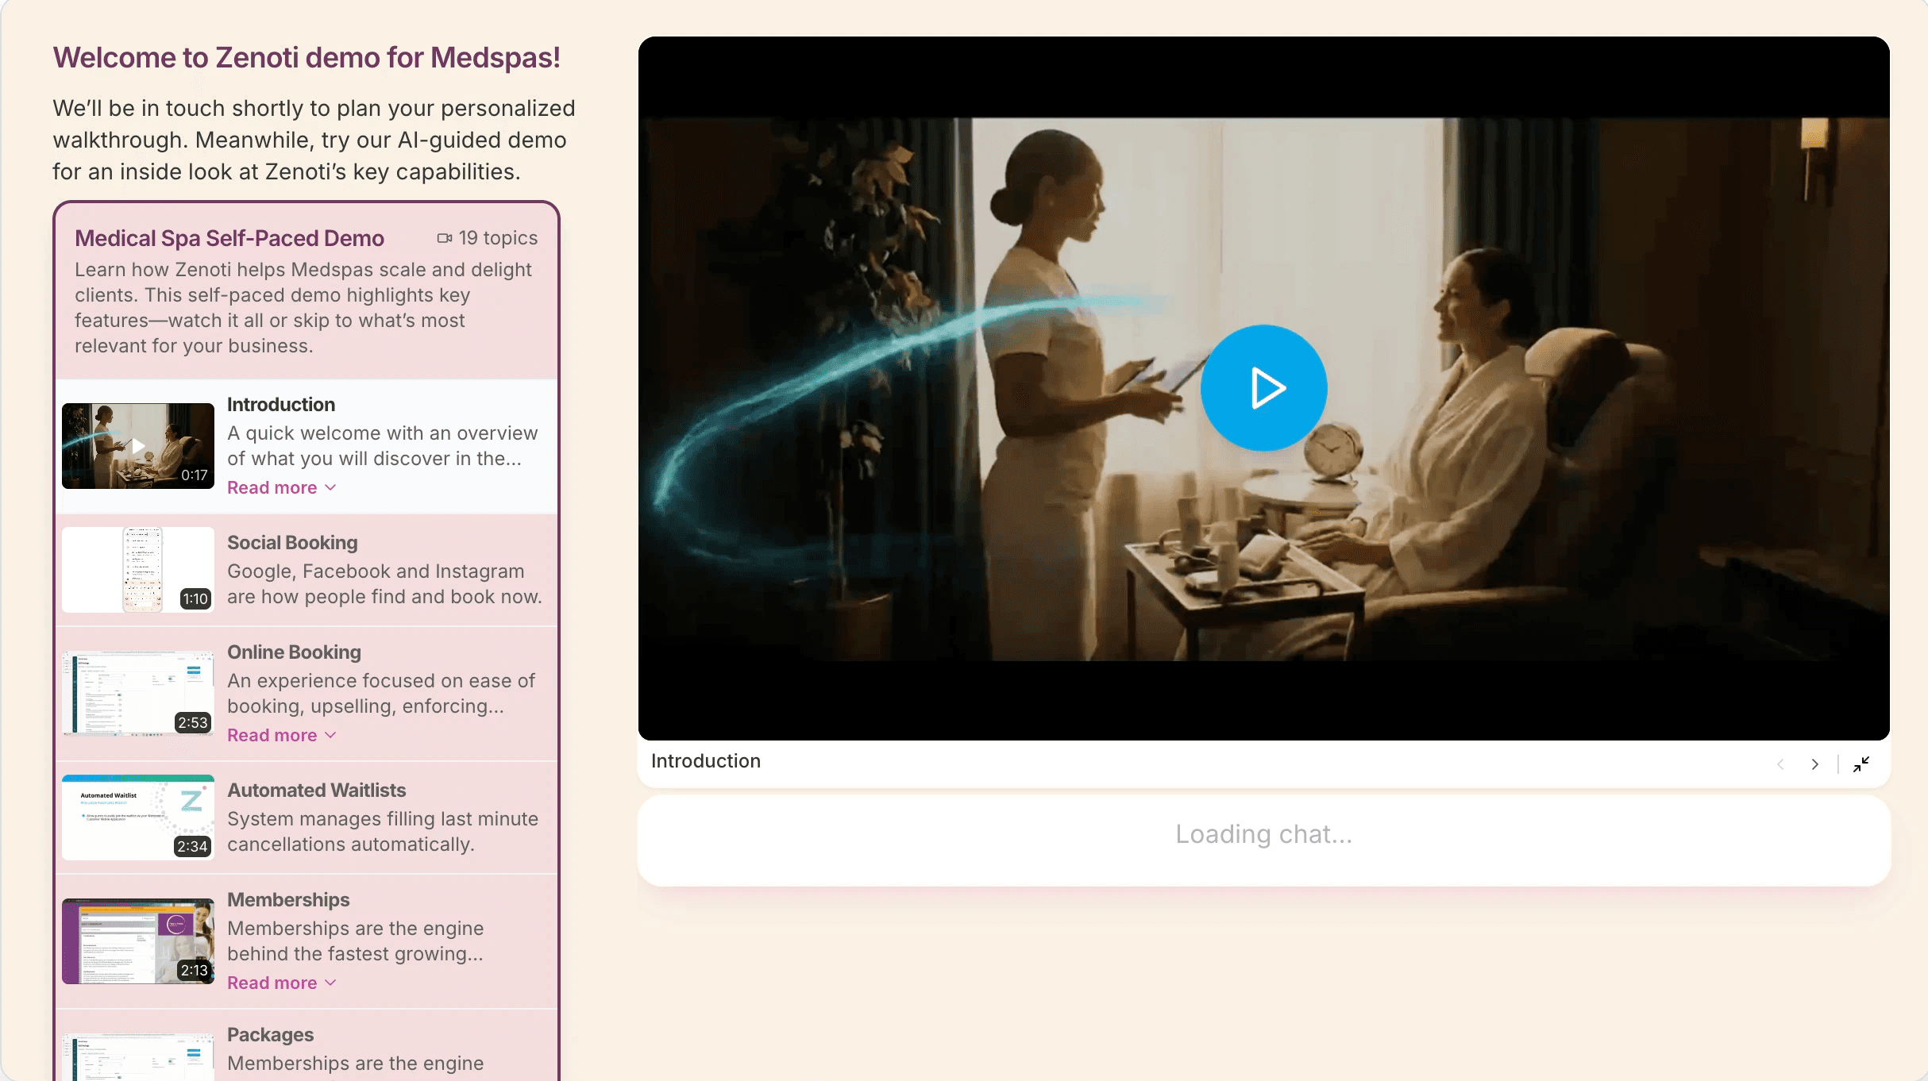Select the Packages topic title
Viewport: 1928px width, 1081px height.
pos(270,1035)
